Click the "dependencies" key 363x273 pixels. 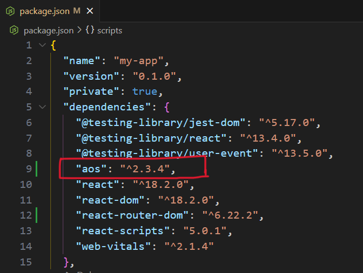point(107,107)
